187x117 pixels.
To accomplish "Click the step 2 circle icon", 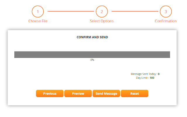I will tap(102, 12).
